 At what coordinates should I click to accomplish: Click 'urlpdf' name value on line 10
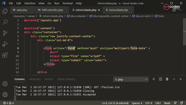[x=95, y=56]
